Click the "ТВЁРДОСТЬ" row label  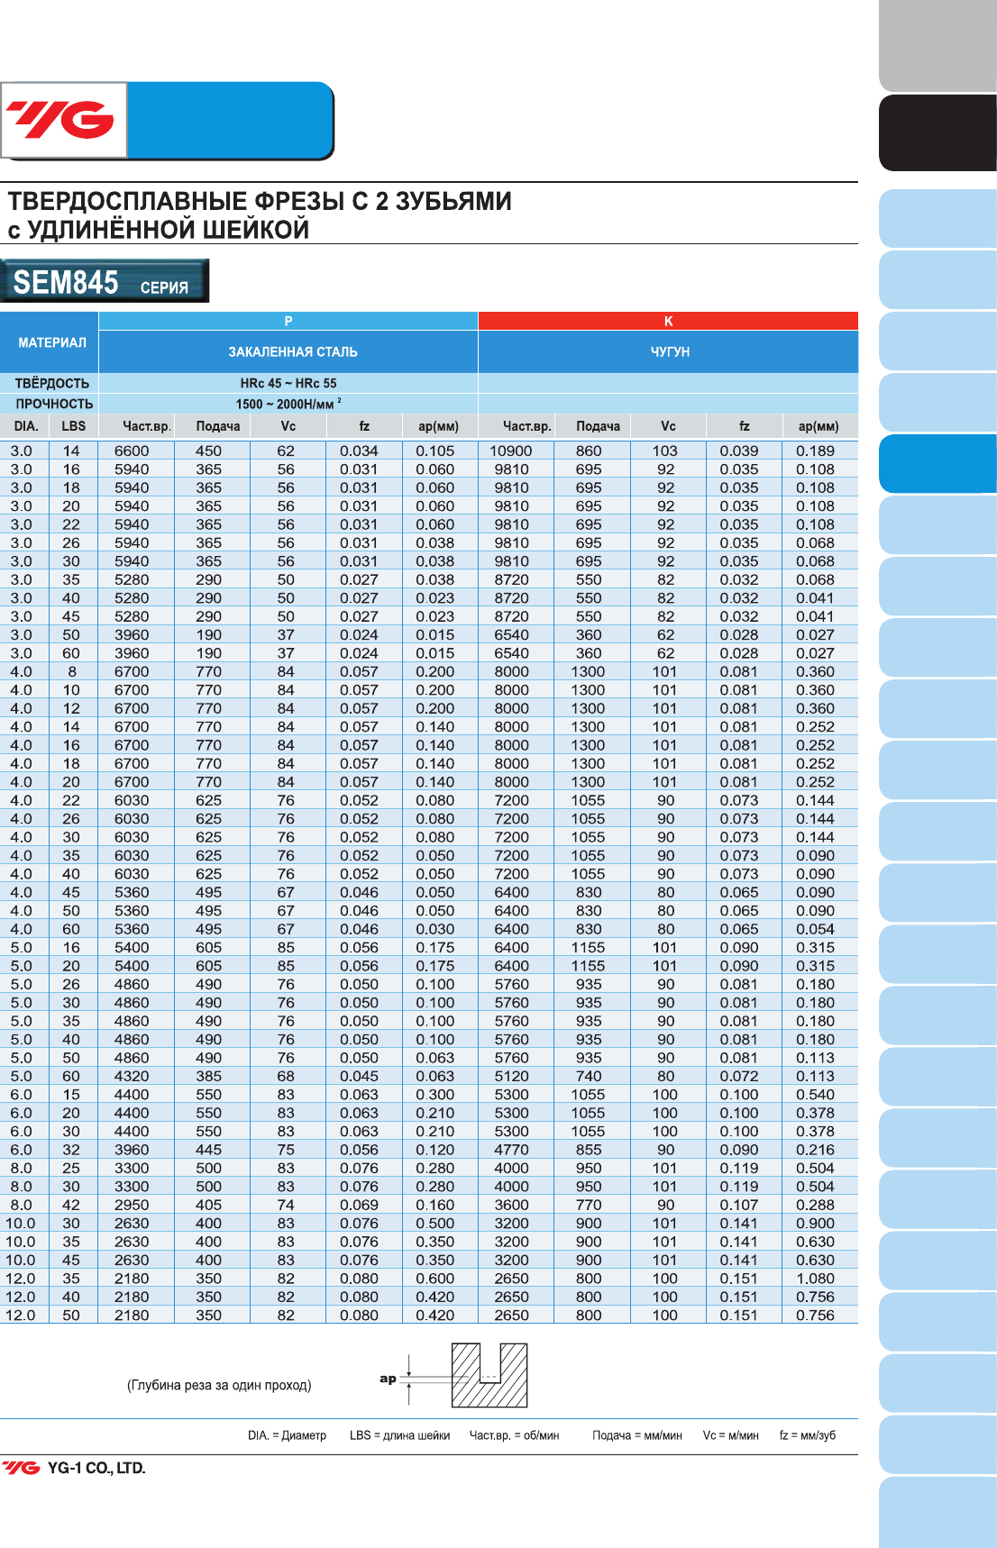coord(52,383)
